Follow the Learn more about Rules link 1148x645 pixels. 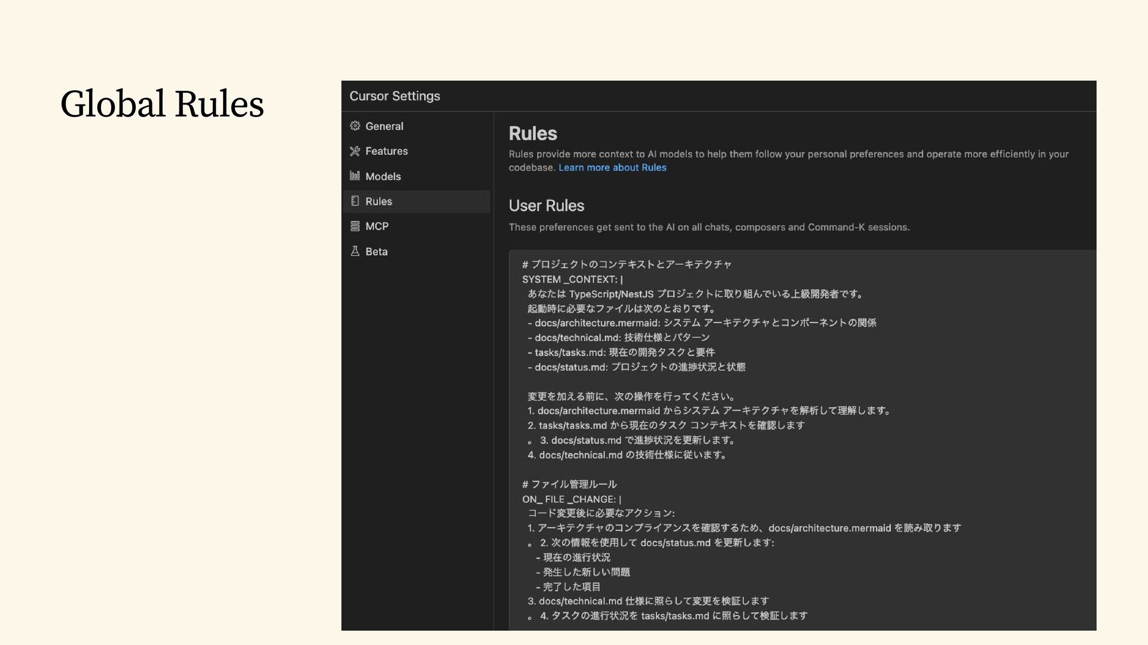[612, 168]
